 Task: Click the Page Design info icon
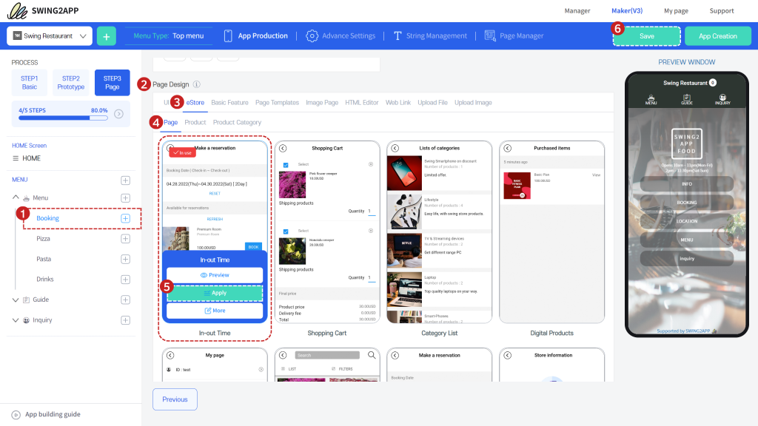pyautogui.click(x=197, y=84)
